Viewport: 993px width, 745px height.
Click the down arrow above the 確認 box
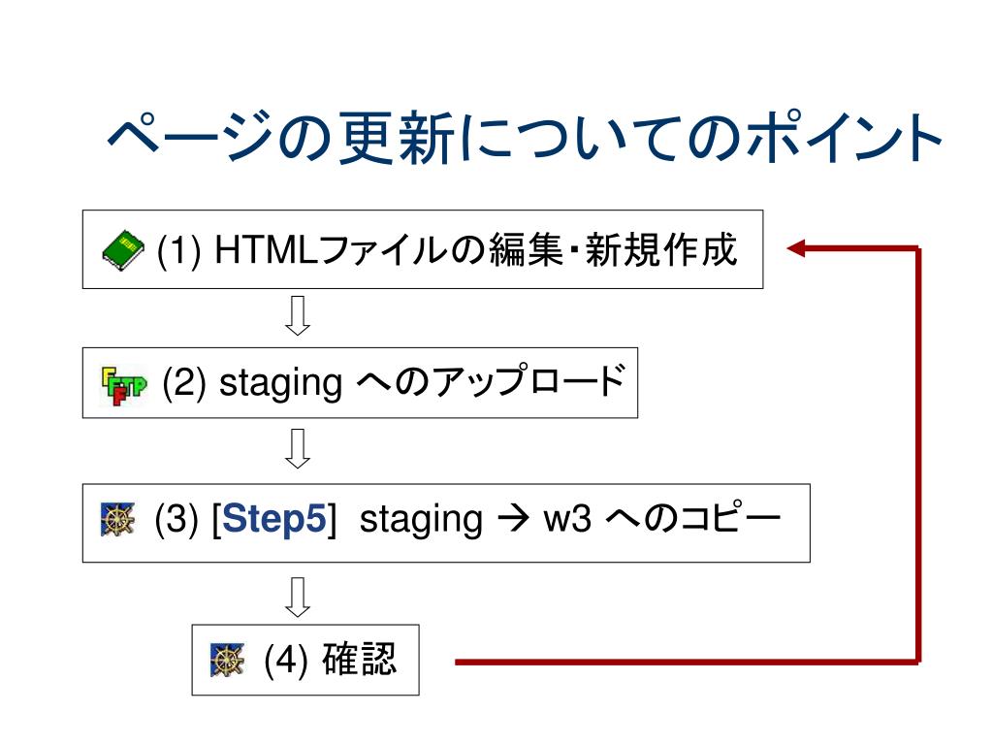pos(298,597)
